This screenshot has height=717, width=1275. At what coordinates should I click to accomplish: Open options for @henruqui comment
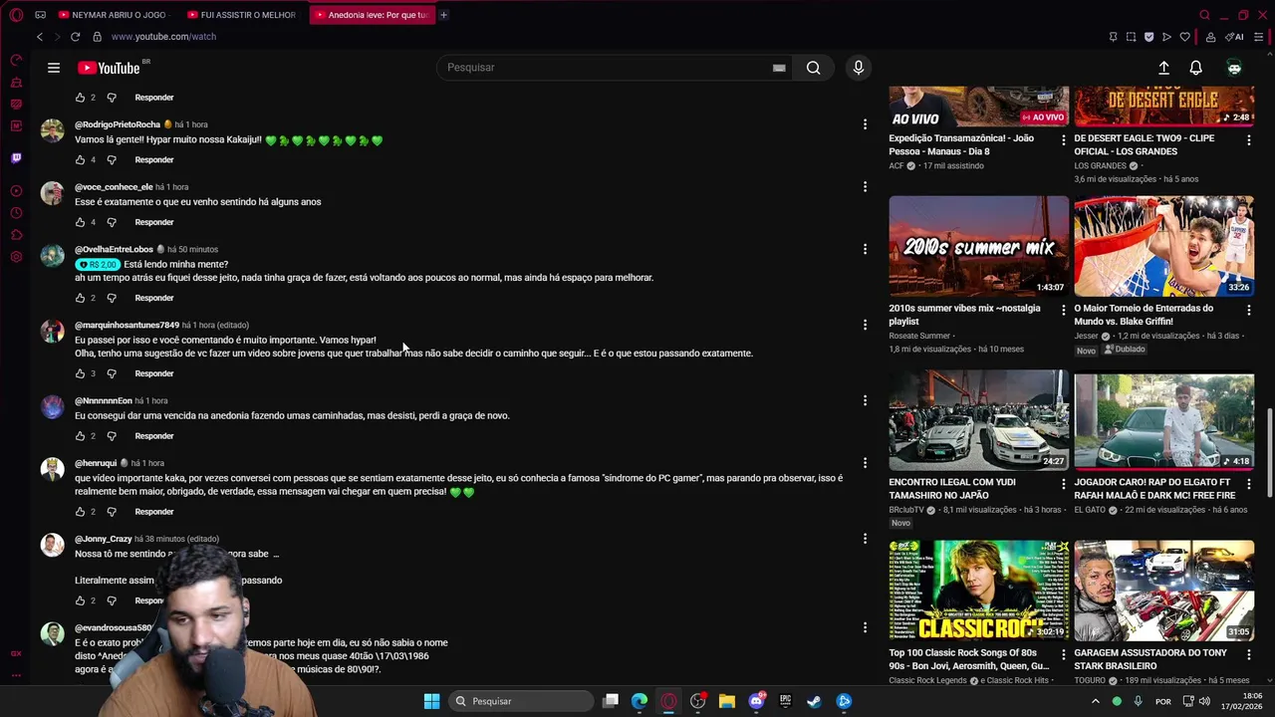(865, 463)
